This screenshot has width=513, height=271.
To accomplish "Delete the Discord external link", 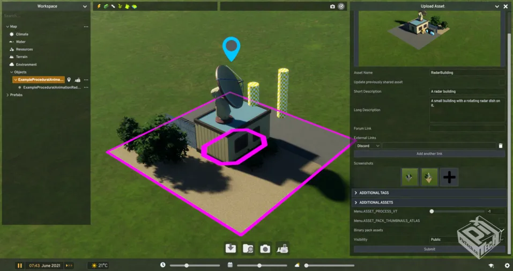I will (x=501, y=146).
